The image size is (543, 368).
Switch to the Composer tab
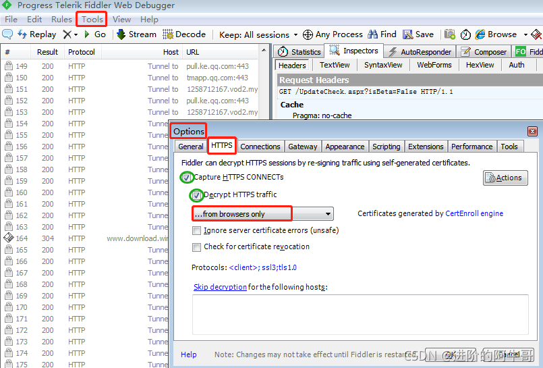[x=484, y=51]
